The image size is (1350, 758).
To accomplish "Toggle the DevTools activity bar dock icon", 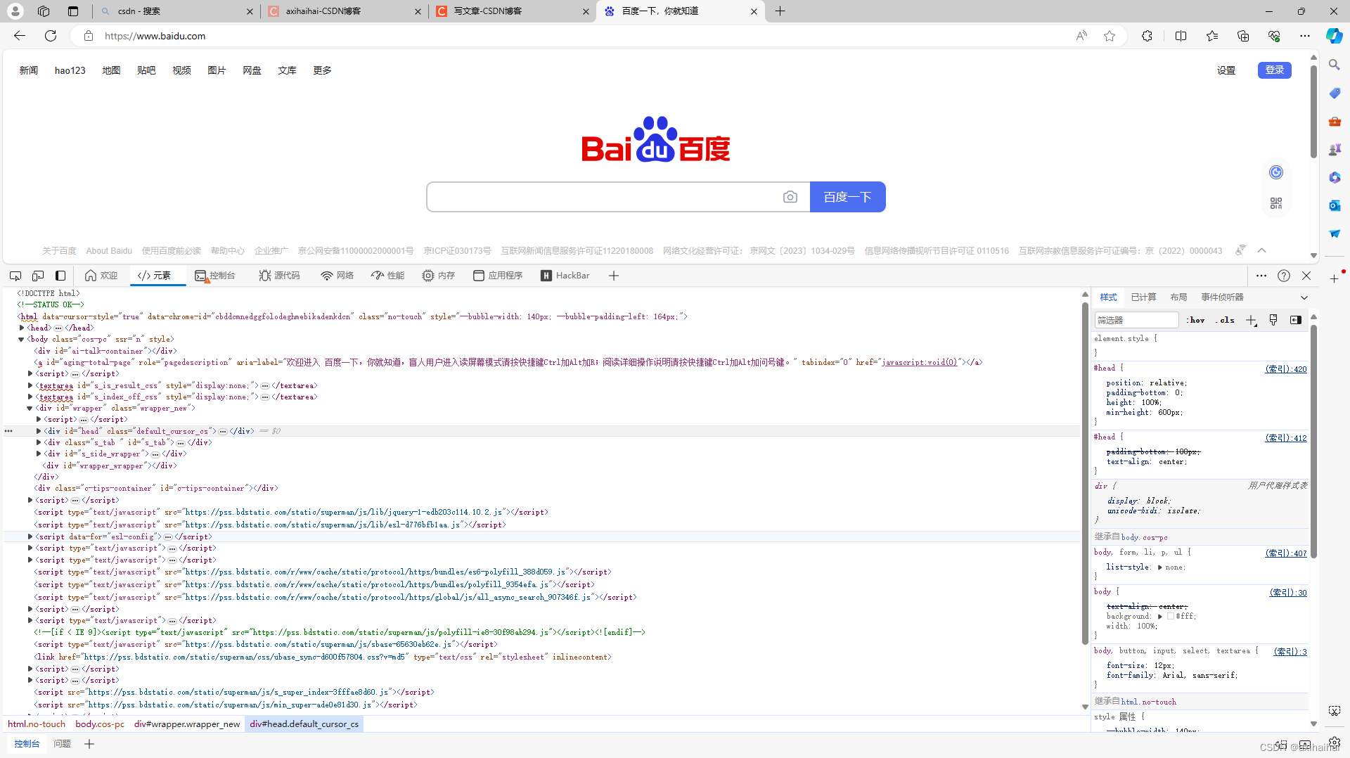I will tap(60, 276).
